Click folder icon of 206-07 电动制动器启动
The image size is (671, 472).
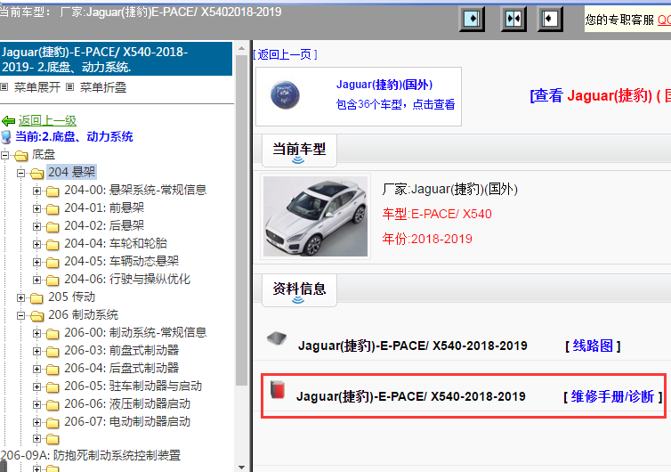(x=53, y=423)
